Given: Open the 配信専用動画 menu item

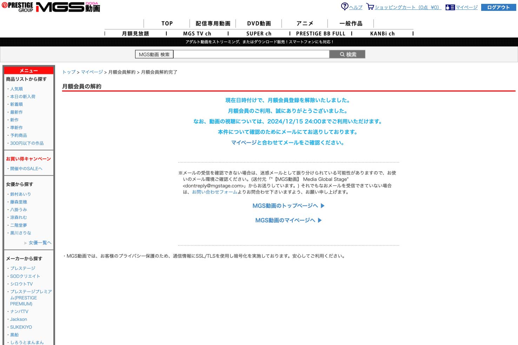Looking at the screenshot, I should coord(213,23).
